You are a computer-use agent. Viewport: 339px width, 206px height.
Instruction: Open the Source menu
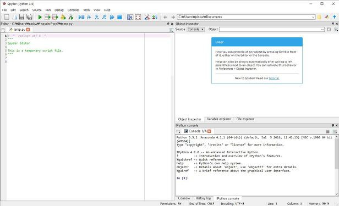coord(37,10)
